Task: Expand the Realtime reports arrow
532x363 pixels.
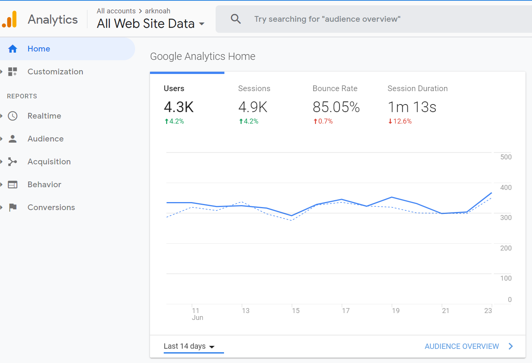Action: pyautogui.click(x=2, y=116)
